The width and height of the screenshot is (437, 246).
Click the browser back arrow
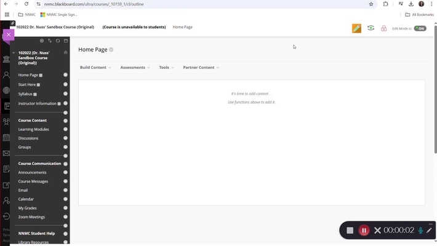6,4
